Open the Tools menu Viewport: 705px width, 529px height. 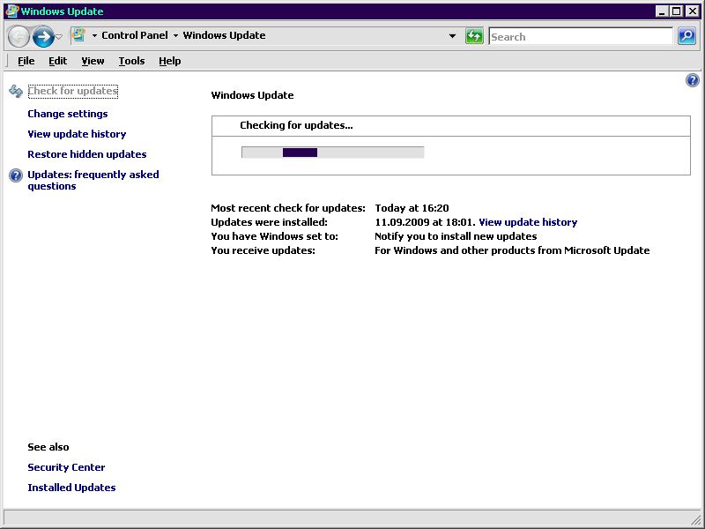(131, 61)
